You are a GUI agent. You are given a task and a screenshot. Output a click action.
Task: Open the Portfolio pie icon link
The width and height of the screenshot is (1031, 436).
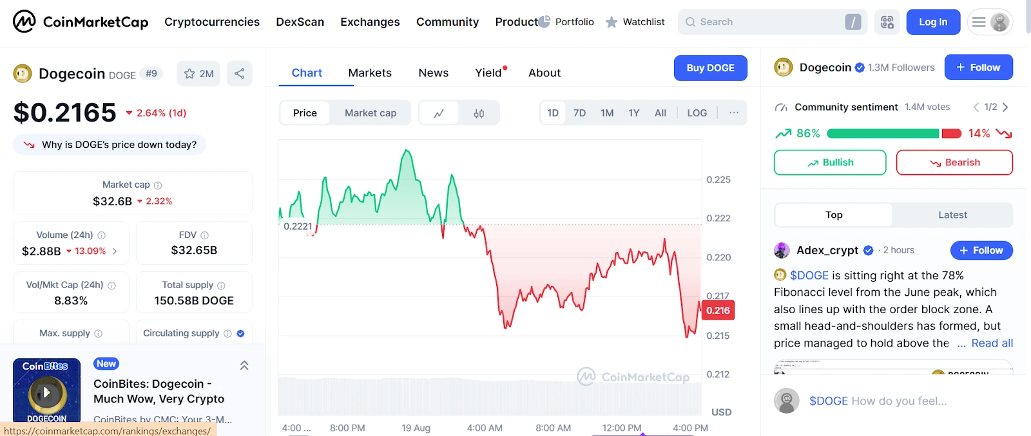566,22
